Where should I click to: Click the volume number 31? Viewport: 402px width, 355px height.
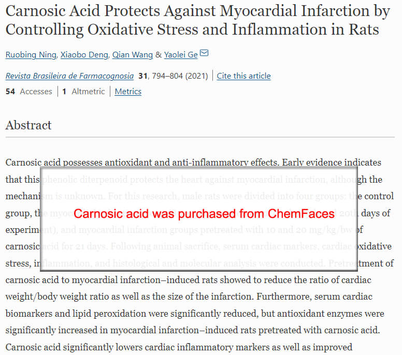(x=142, y=76)
